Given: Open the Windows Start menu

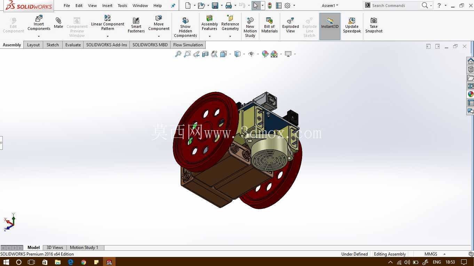Looking at the screenshot, I should pos(6,262).
